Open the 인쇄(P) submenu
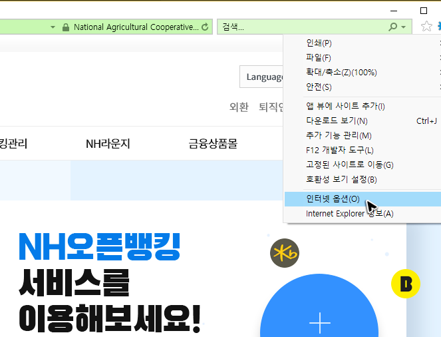 363,43
